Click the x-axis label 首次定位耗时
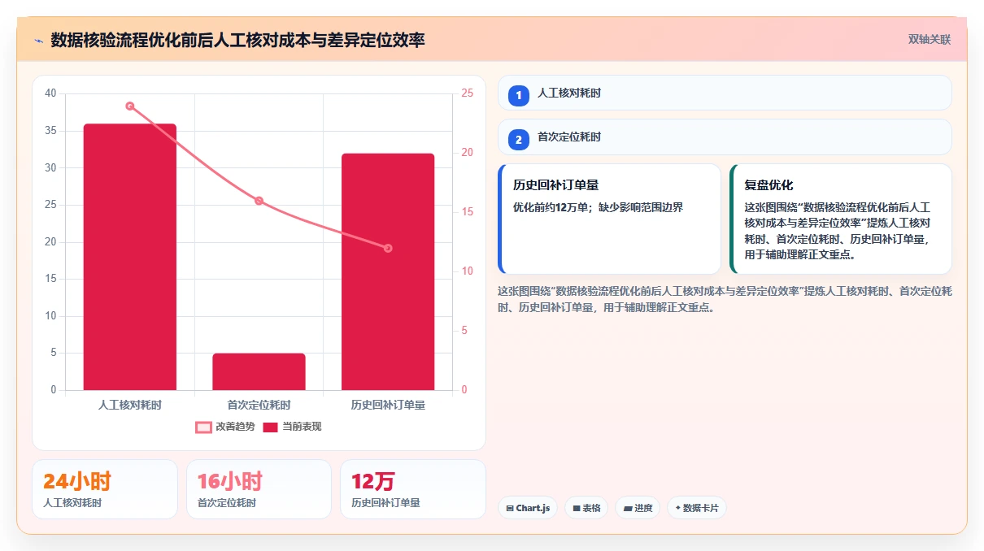 click(x=259, y=405)
